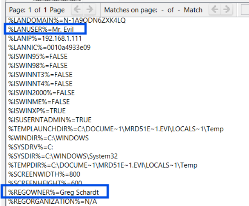The image size is (249, 206).
Task: Click the %TEMPLAUNCHDIR% path line
Action: click(116, 129)
